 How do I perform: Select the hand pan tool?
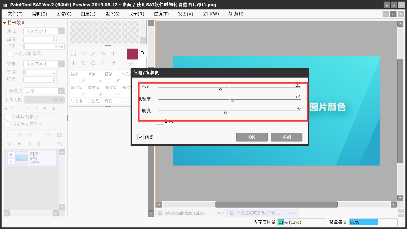coord(104,63)
